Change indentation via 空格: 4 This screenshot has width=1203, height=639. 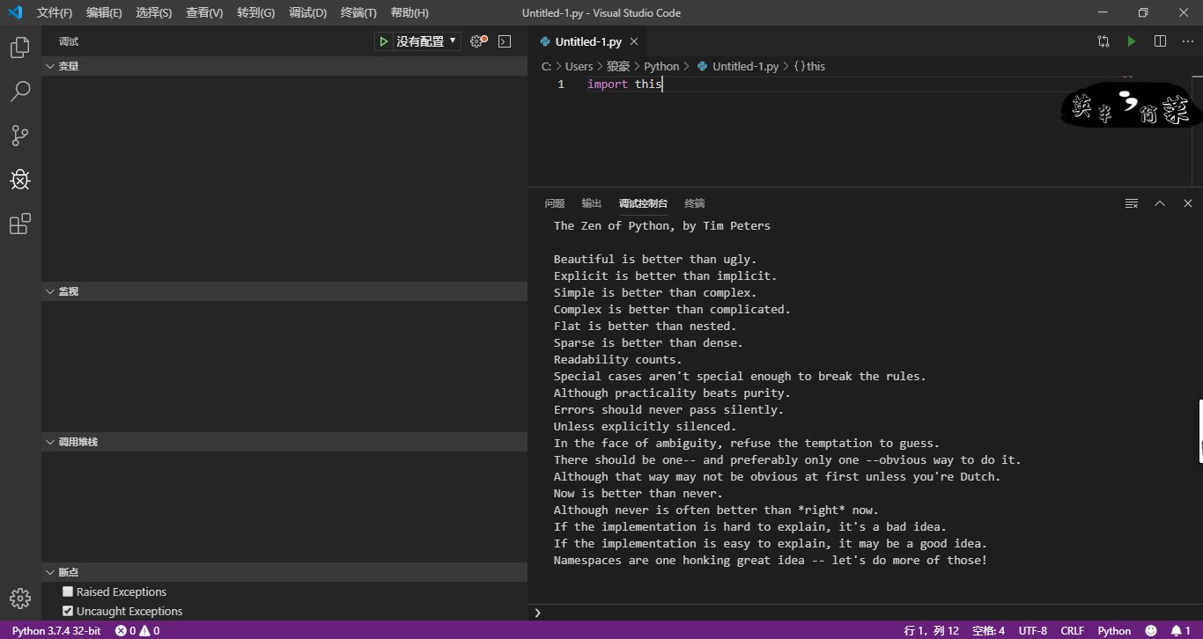(988, 630)
